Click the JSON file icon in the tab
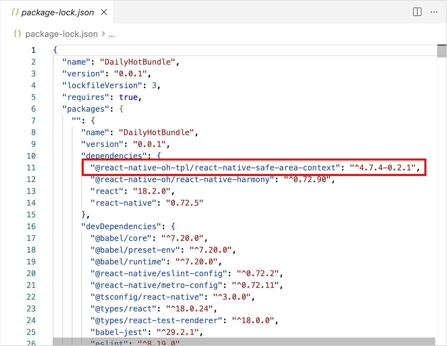The image size is (447, 346). click(x=15, y=12)
